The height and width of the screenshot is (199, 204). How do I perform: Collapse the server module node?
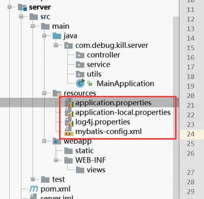pos(10,7)
